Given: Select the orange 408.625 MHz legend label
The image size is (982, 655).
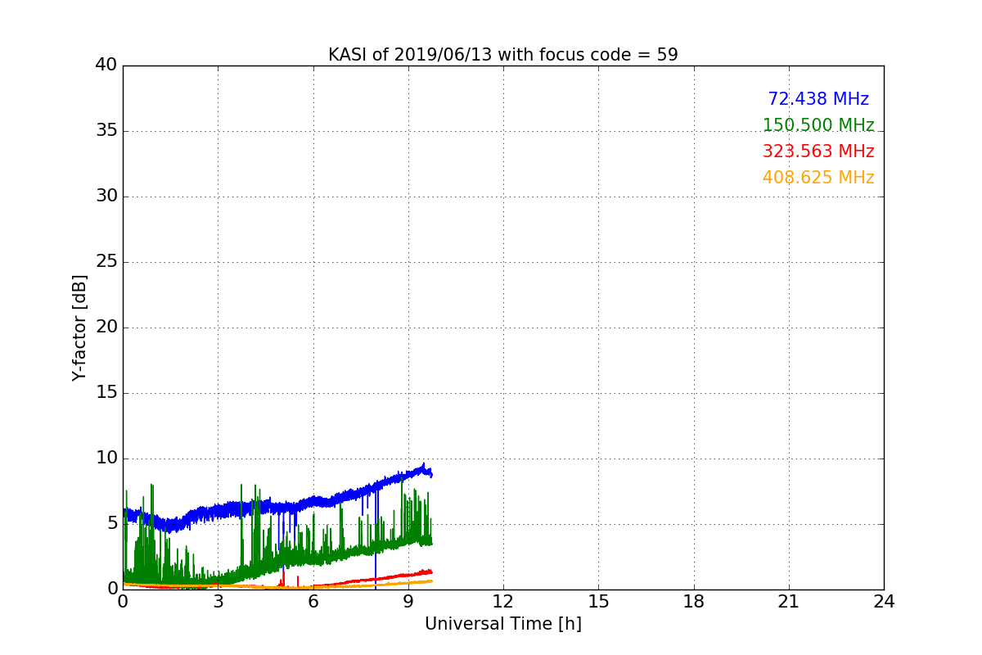Looking at the screenshot, I should [x=818, y=178].
